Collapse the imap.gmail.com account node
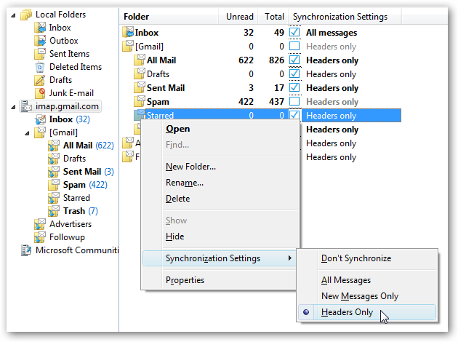458x342 pixels. click(13, 107)
